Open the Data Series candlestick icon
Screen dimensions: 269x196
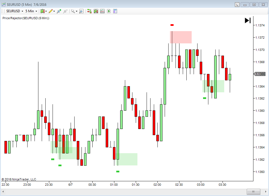pos(96,11)
